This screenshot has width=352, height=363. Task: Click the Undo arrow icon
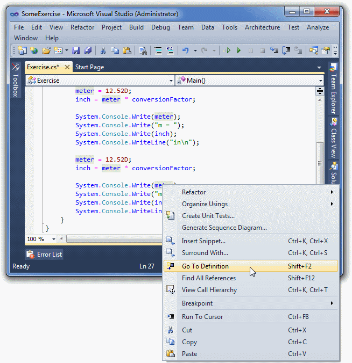[x=186, y=50]
